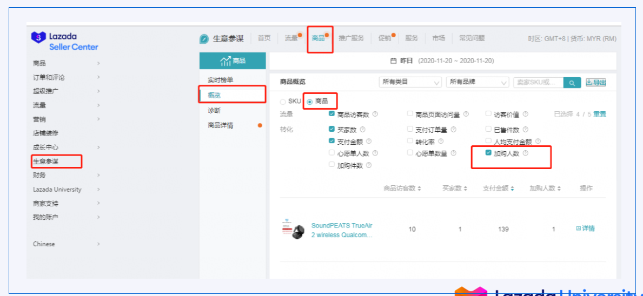Open 诊断 in the side menu
The image size is (643, 296).
(x=214, y=110)
